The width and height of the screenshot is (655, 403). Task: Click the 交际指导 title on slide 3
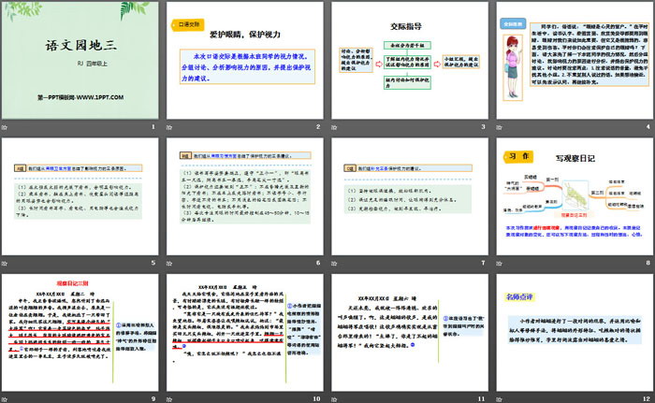tap(407, 28)
